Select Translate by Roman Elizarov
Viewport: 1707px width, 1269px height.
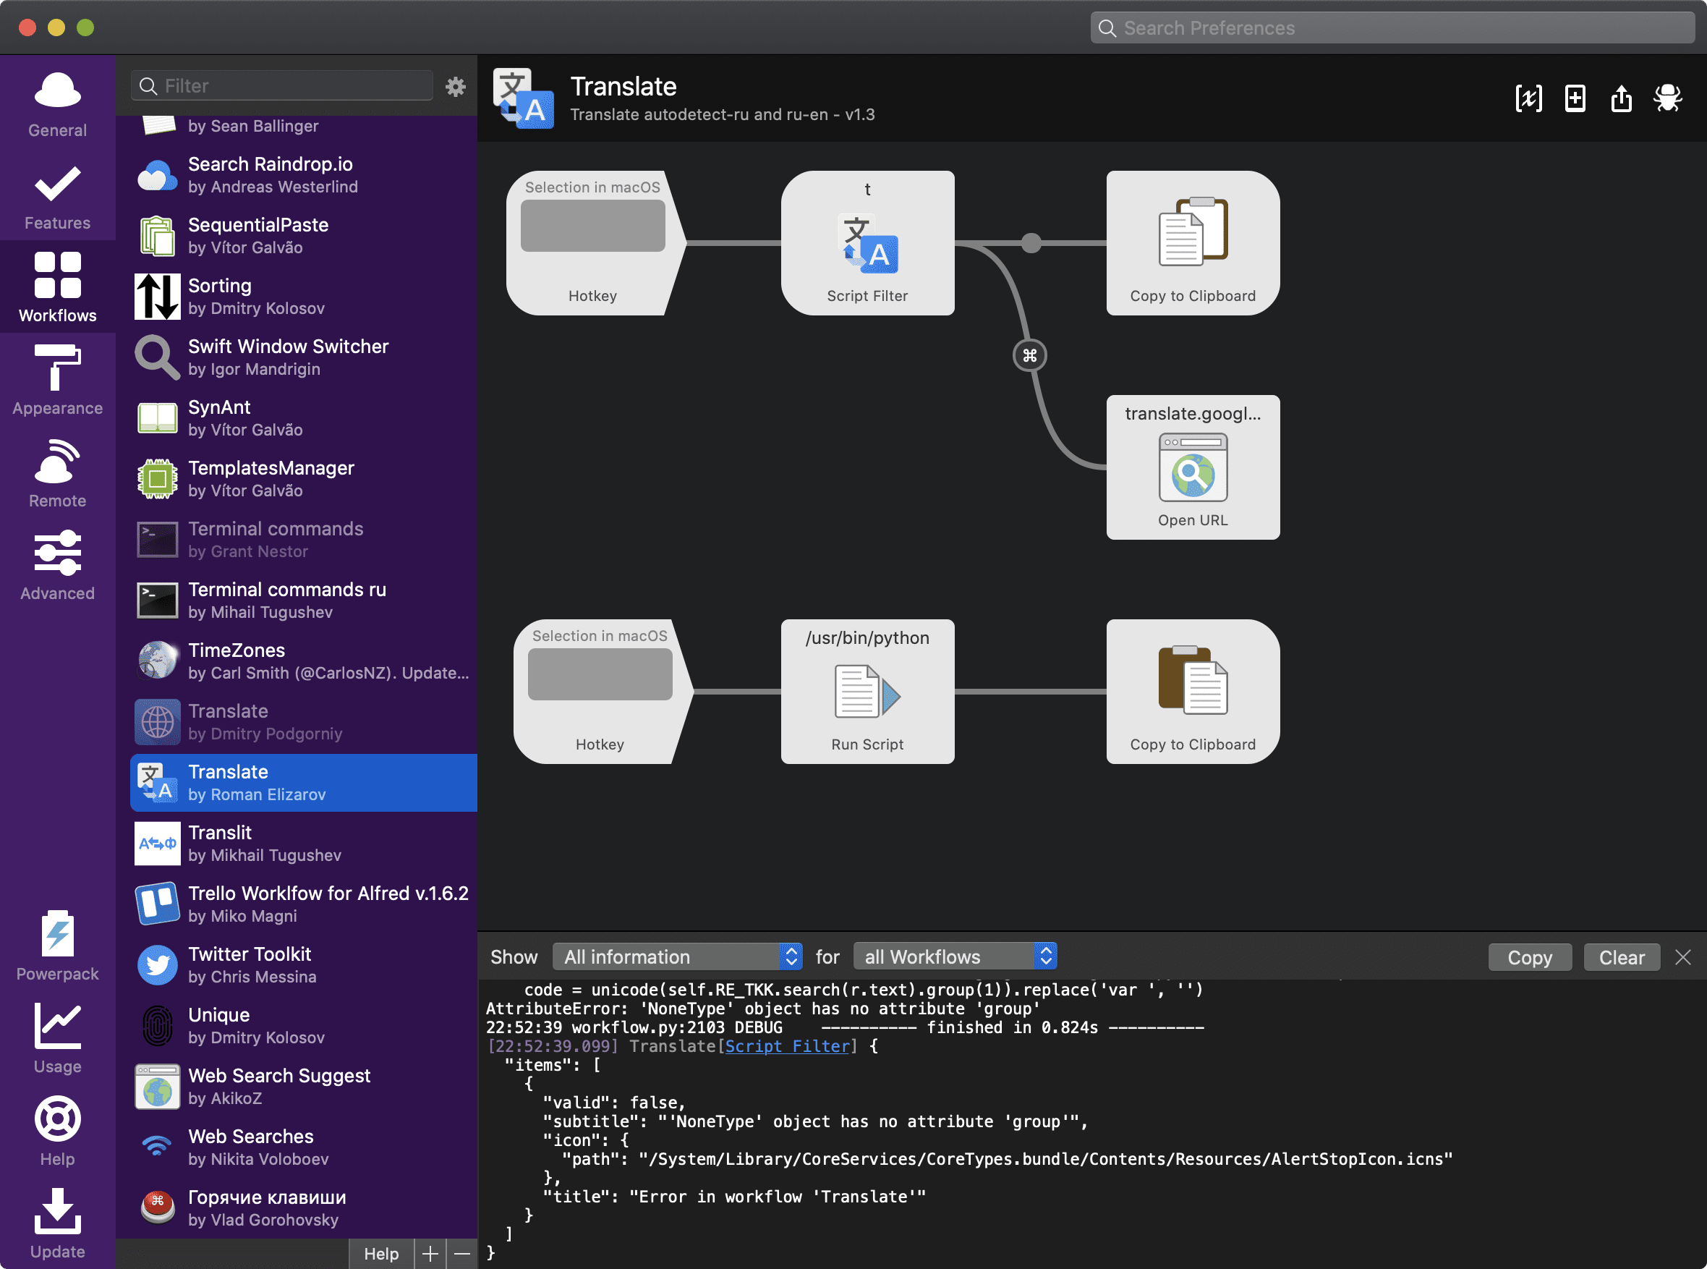303,783
